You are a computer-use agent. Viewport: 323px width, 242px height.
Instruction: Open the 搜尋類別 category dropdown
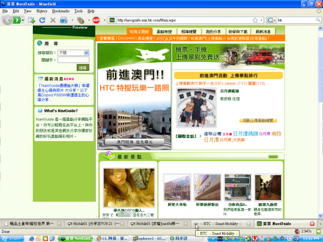point(73,53)
